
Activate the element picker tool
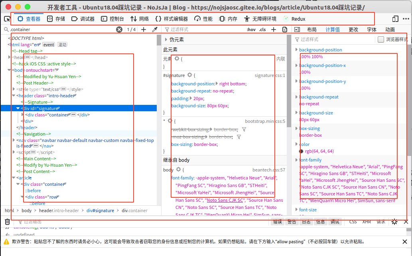(7, 19)
